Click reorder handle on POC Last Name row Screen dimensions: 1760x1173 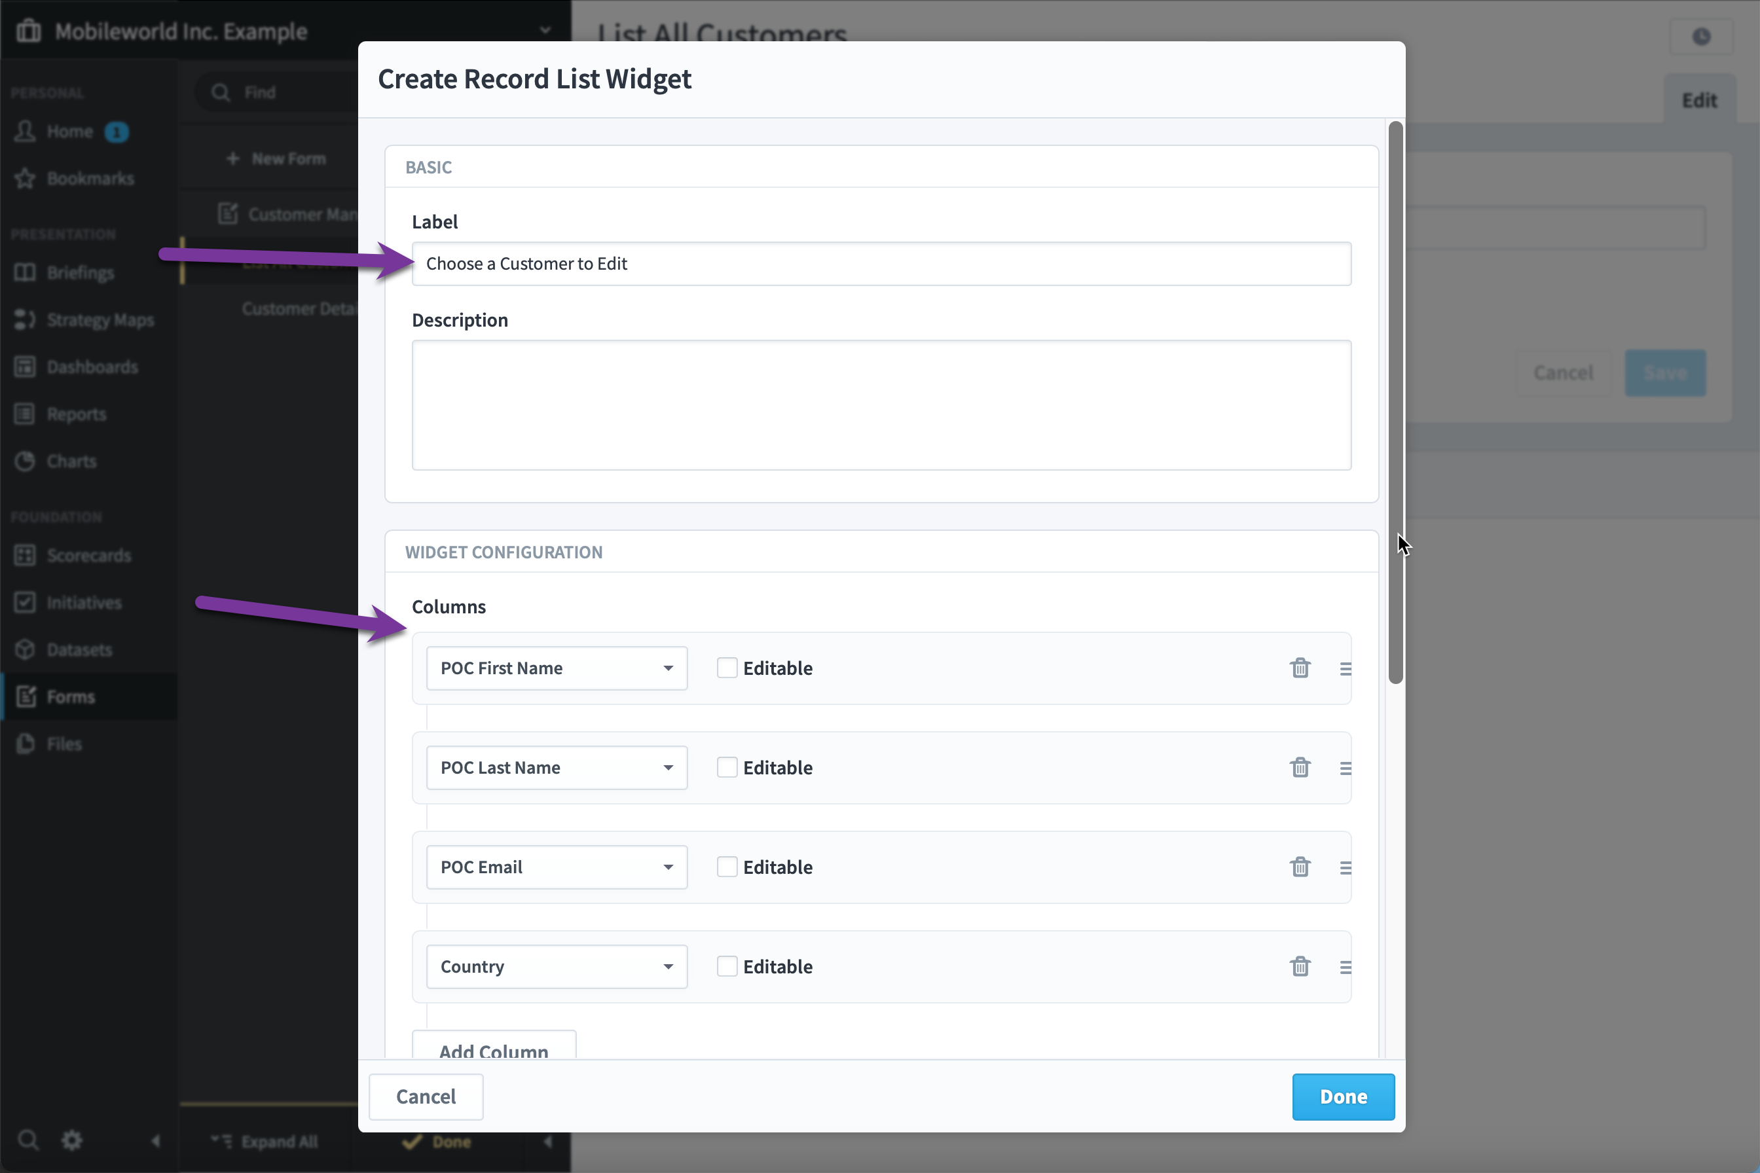1346,768
